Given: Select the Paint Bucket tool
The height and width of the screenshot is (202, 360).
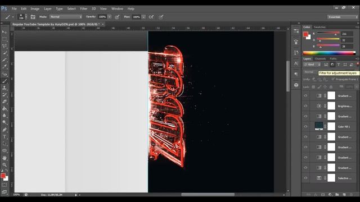Looking at the screenshot, I should pyautogui.click(x=4, y=109).
